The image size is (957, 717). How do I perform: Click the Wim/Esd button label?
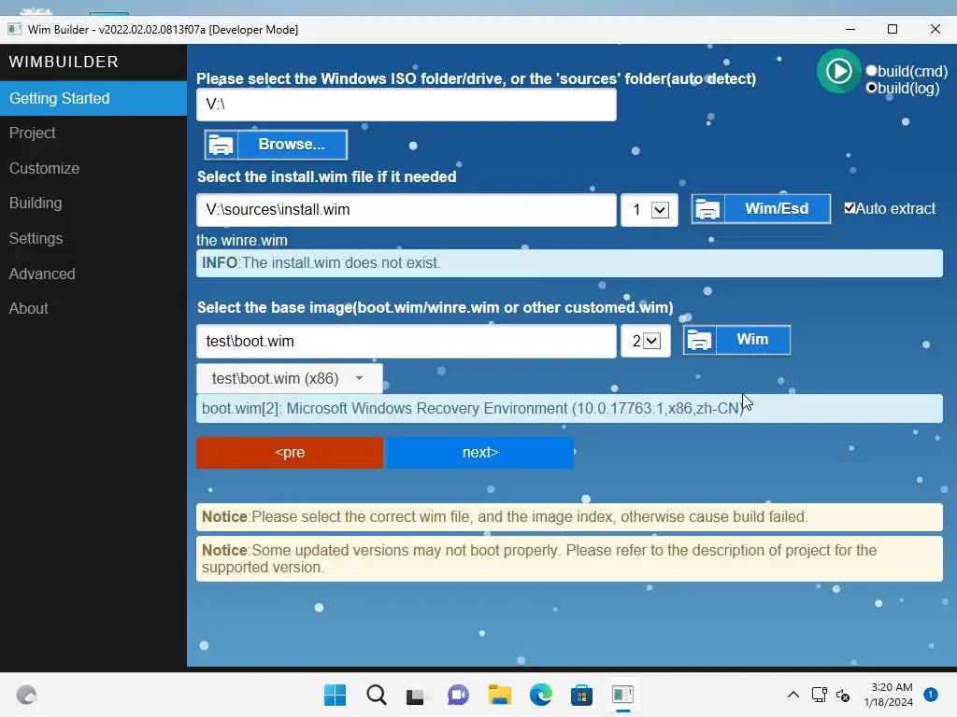coord(777,209)
